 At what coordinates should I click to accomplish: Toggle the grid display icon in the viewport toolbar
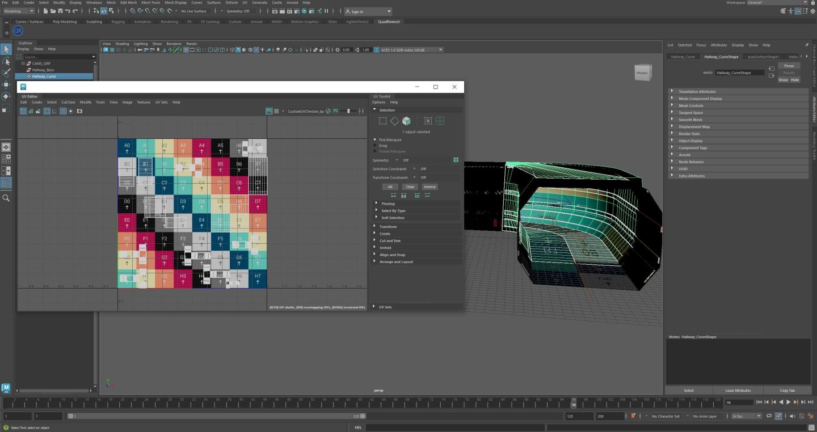tap(186, 50)
